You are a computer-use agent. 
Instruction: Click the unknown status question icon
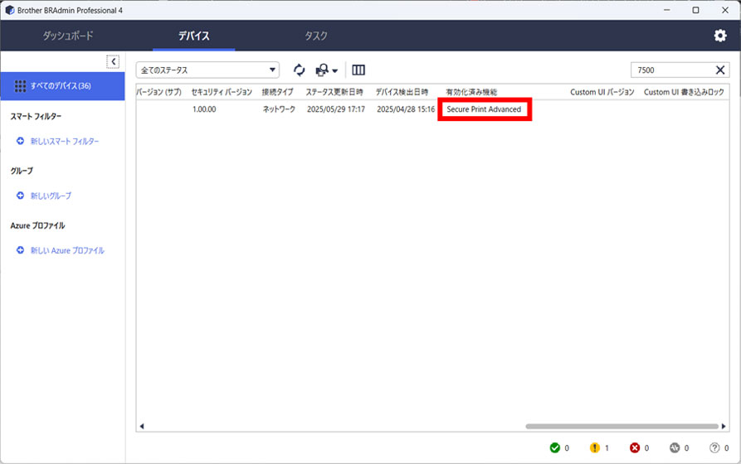point(714,448)
